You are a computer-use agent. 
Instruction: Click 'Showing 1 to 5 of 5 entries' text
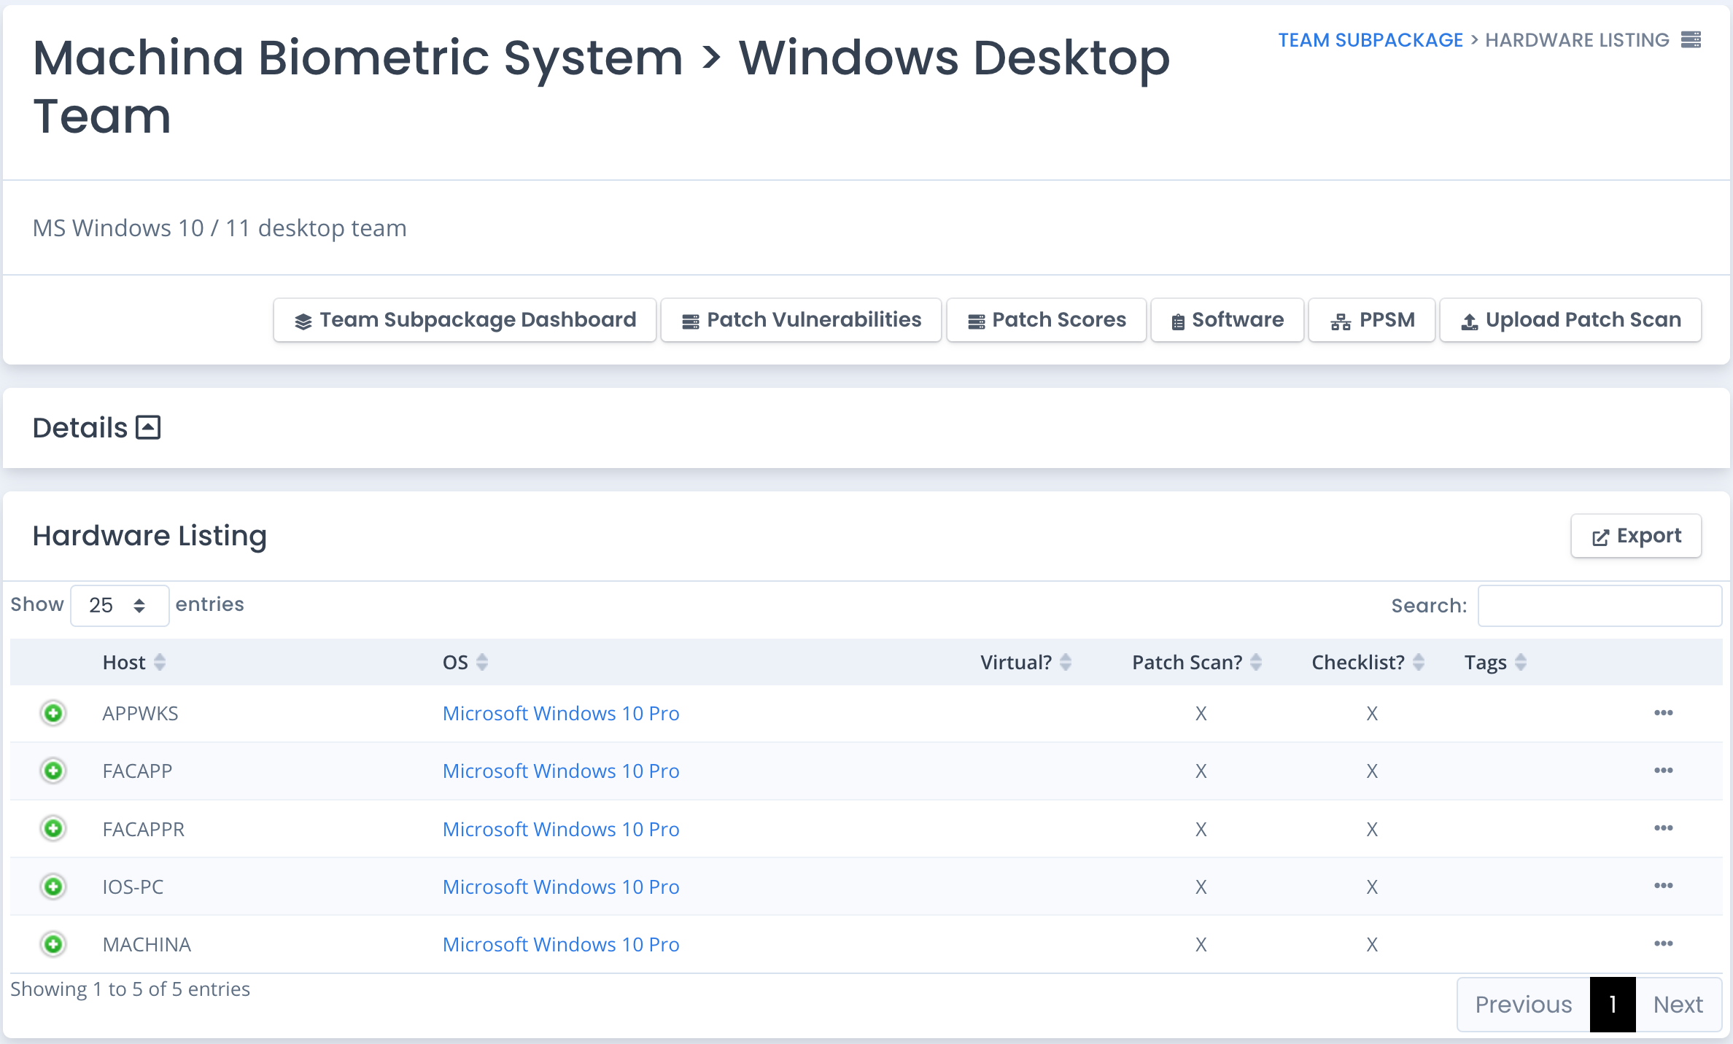tap(130, 989)
